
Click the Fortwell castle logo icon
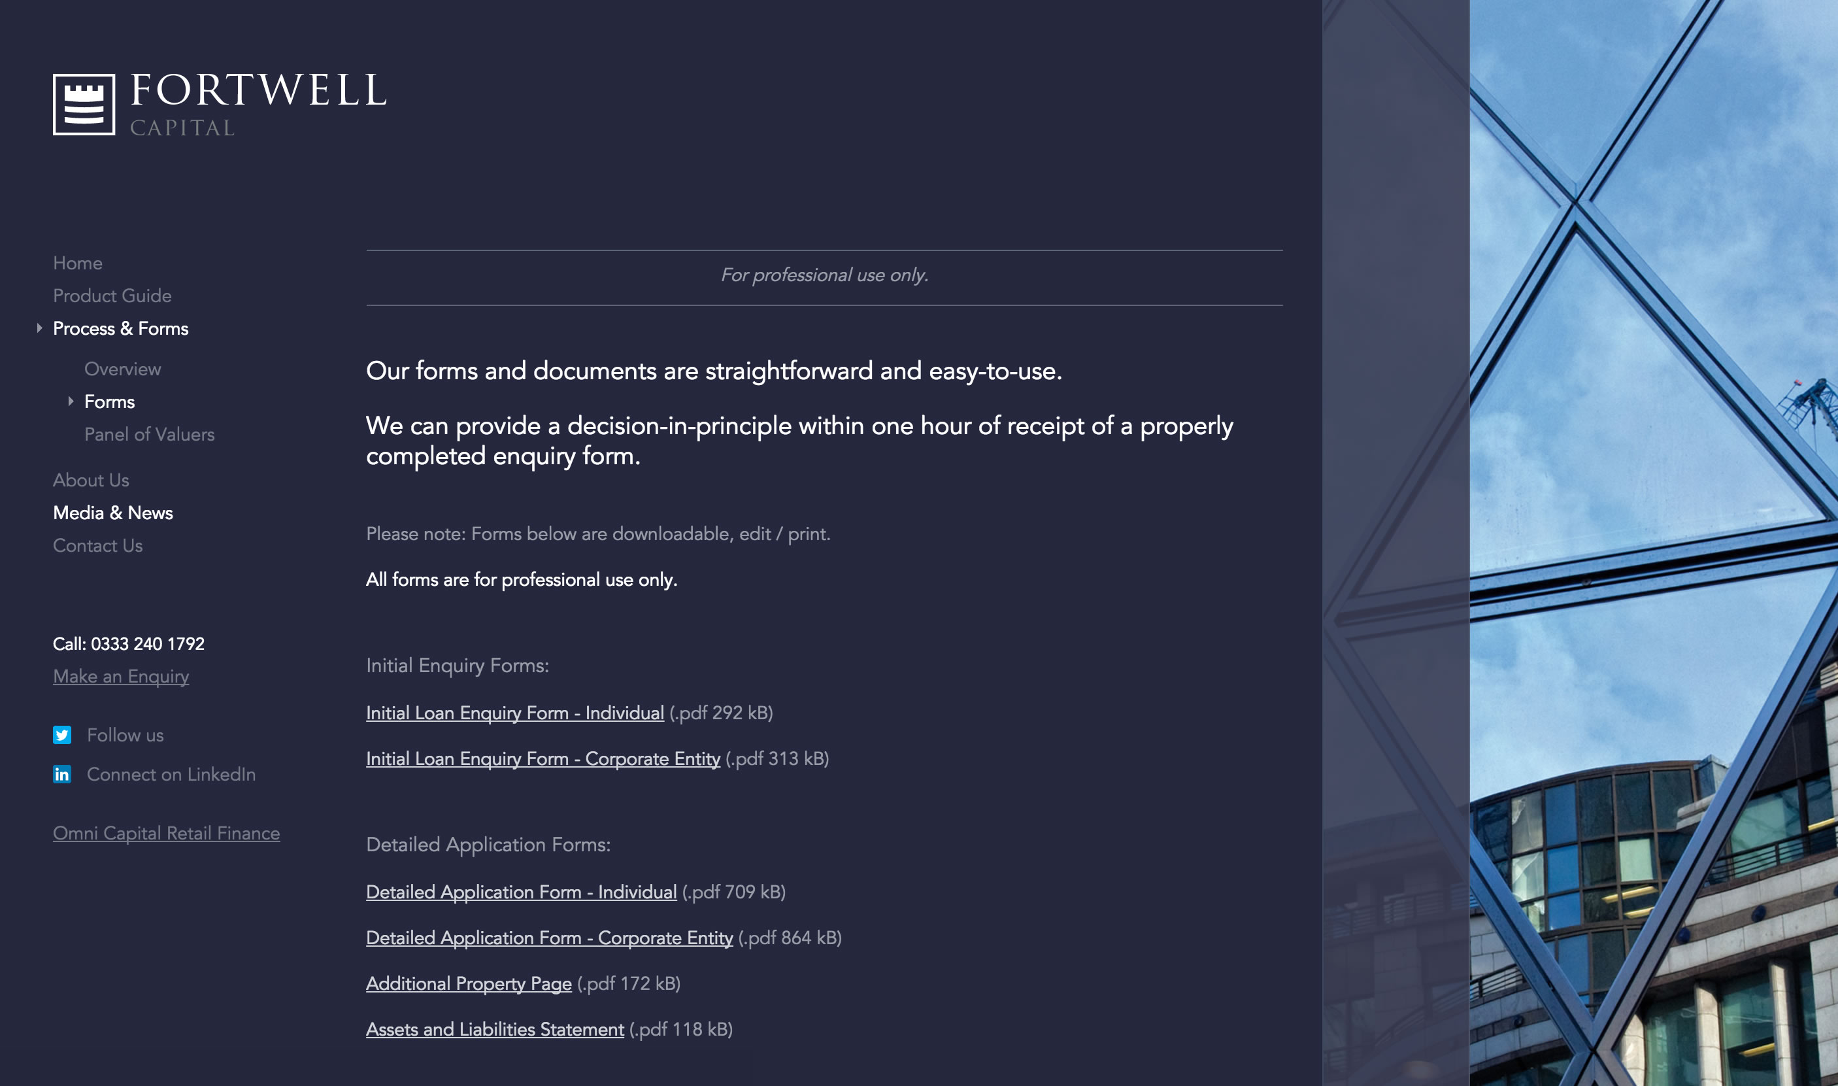coord(84,104)
